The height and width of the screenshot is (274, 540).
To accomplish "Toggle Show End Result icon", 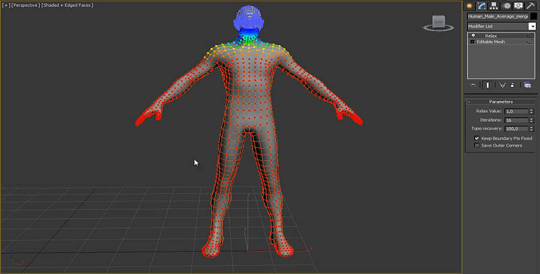I will point(487,85).
